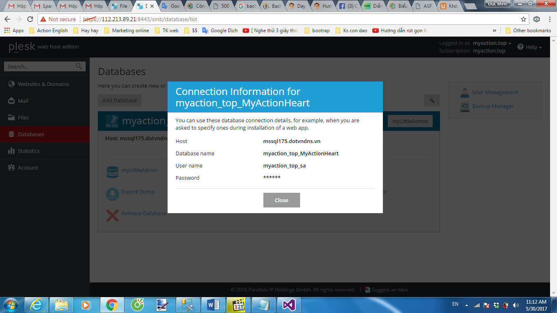Click the Files folder icon in sidebar
This screenshot has height=313, width=557.
[11, 117]
